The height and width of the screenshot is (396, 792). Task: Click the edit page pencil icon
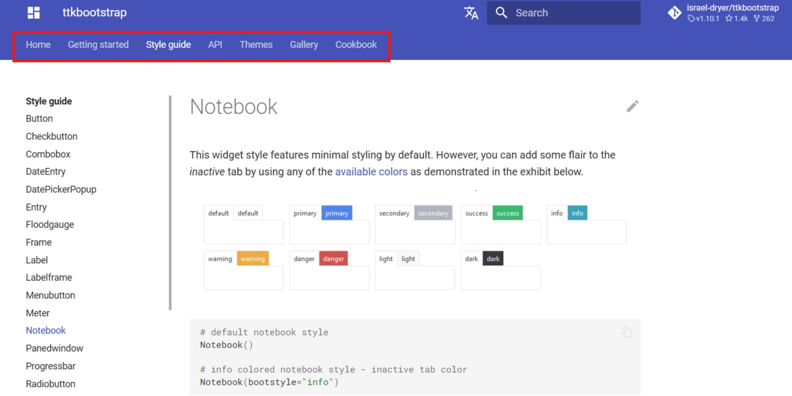(633, 106)
